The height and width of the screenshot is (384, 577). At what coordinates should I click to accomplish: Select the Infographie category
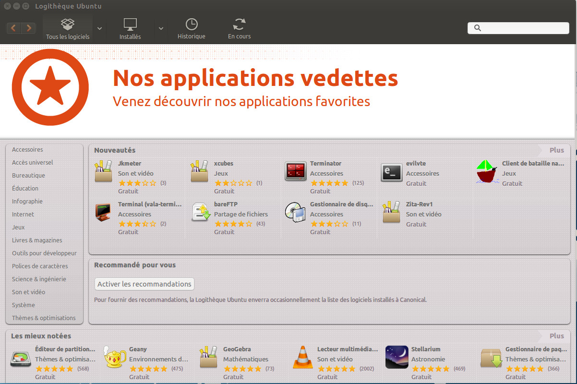pyautogui.click(x=27, y=202)
